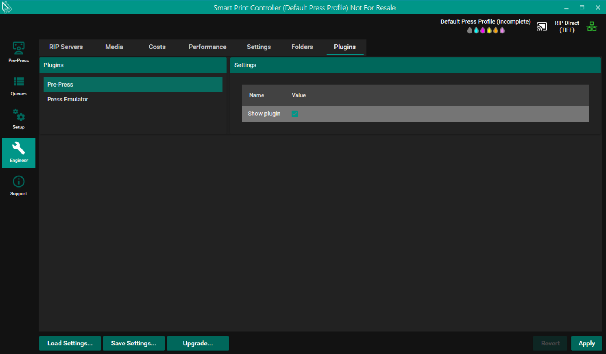Uncheck the Show plugin checkbox
The width and height of the screenshot is (606, 354).
click(x=294, y=114)
